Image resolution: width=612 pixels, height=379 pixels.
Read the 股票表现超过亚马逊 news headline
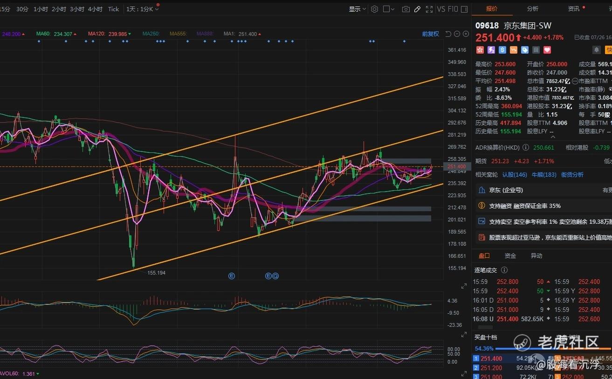tap(544, 237)
